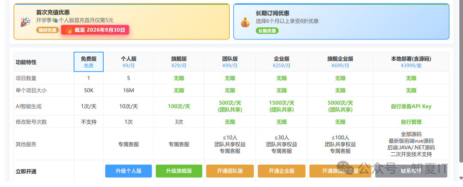This screenshot has width=463, height=187.
Task: Click the 截至 2026年9月30日 red deadline badge
Action: (x=95, y=30)
